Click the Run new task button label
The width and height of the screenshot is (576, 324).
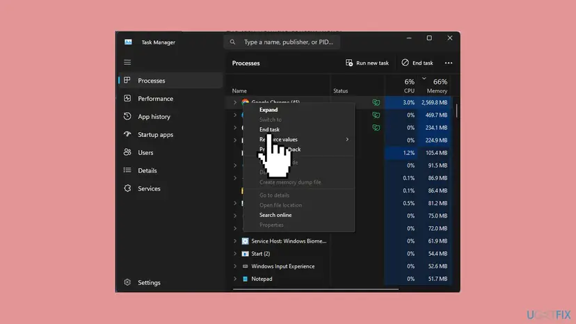click(x=372, y=63)
